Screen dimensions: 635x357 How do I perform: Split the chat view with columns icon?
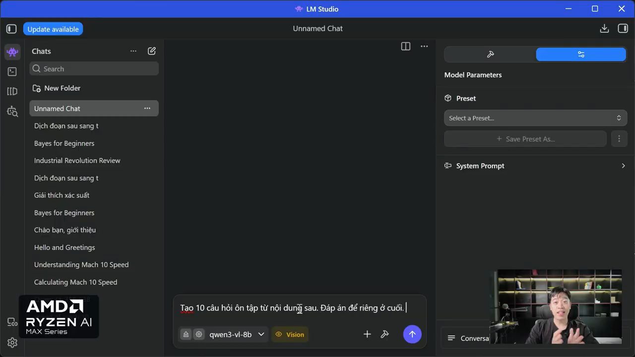coord(406,46)
